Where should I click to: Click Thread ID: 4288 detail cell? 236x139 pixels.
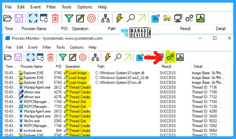click(204, 111)
